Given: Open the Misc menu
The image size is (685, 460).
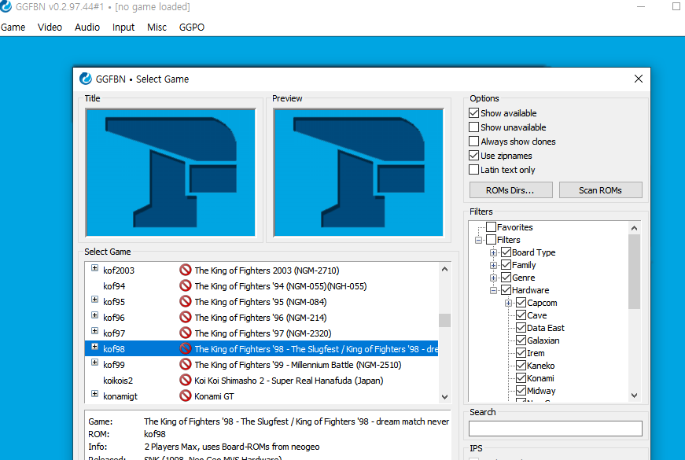Looking at the screenshot, I should (157, 27).
